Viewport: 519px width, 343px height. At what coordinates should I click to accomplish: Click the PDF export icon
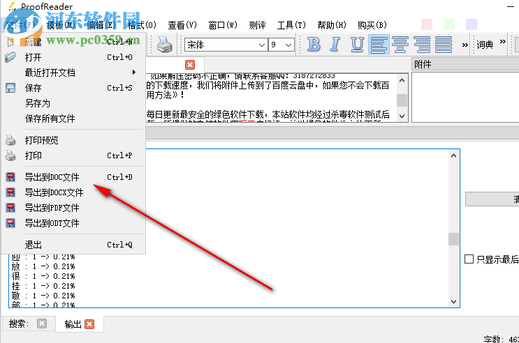10,208
